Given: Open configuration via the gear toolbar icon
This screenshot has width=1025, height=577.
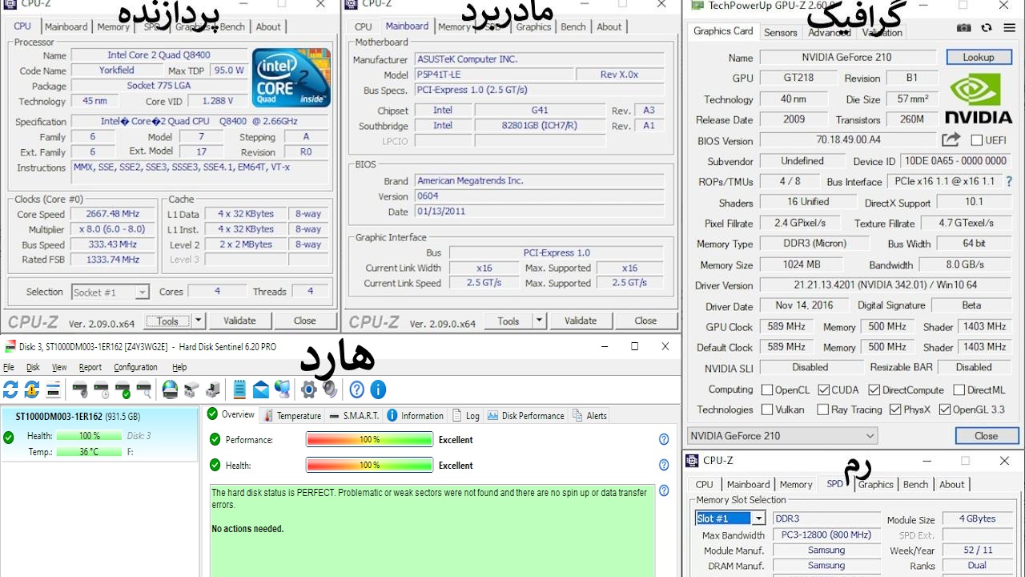Looking at the screenshot, I should pos(308,390).
